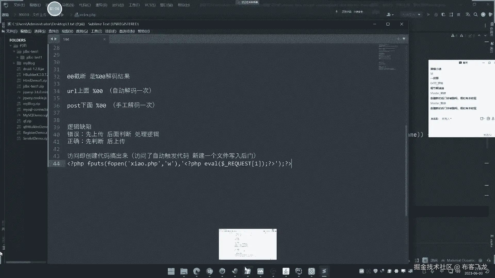Click the next tab right arrow
495x278 pixels.
[x=55, y=39]
